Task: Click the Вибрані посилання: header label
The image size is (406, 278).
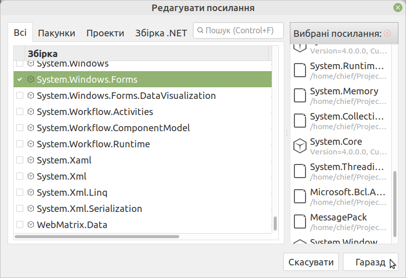Action: pyautogui.click(x=337, y=34)
